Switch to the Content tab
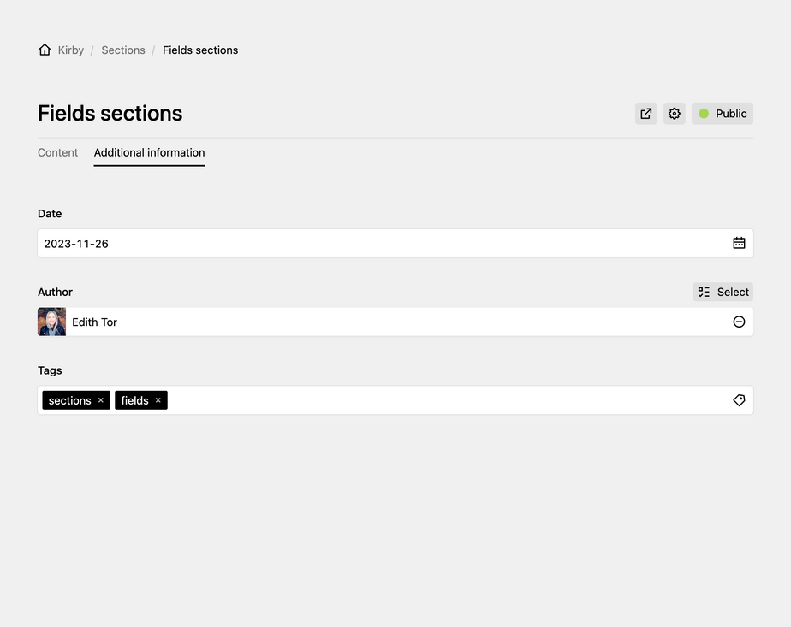 pyautogui.click(x=57, y=152)
